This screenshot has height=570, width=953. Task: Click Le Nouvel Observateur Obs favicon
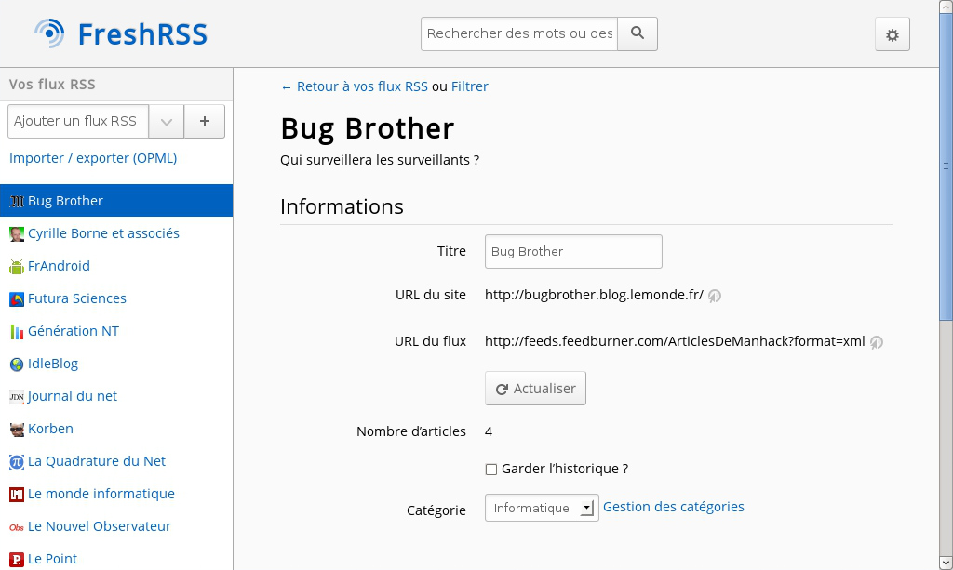(17, 527)
